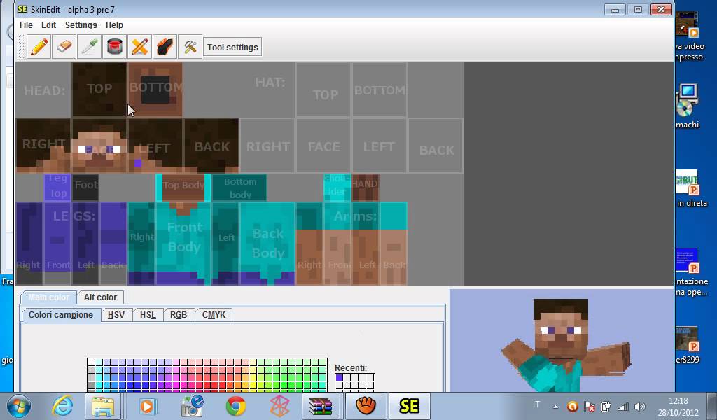Click the 3D Steve skin preview
The image size is (717, 420).
pos(562,340)
